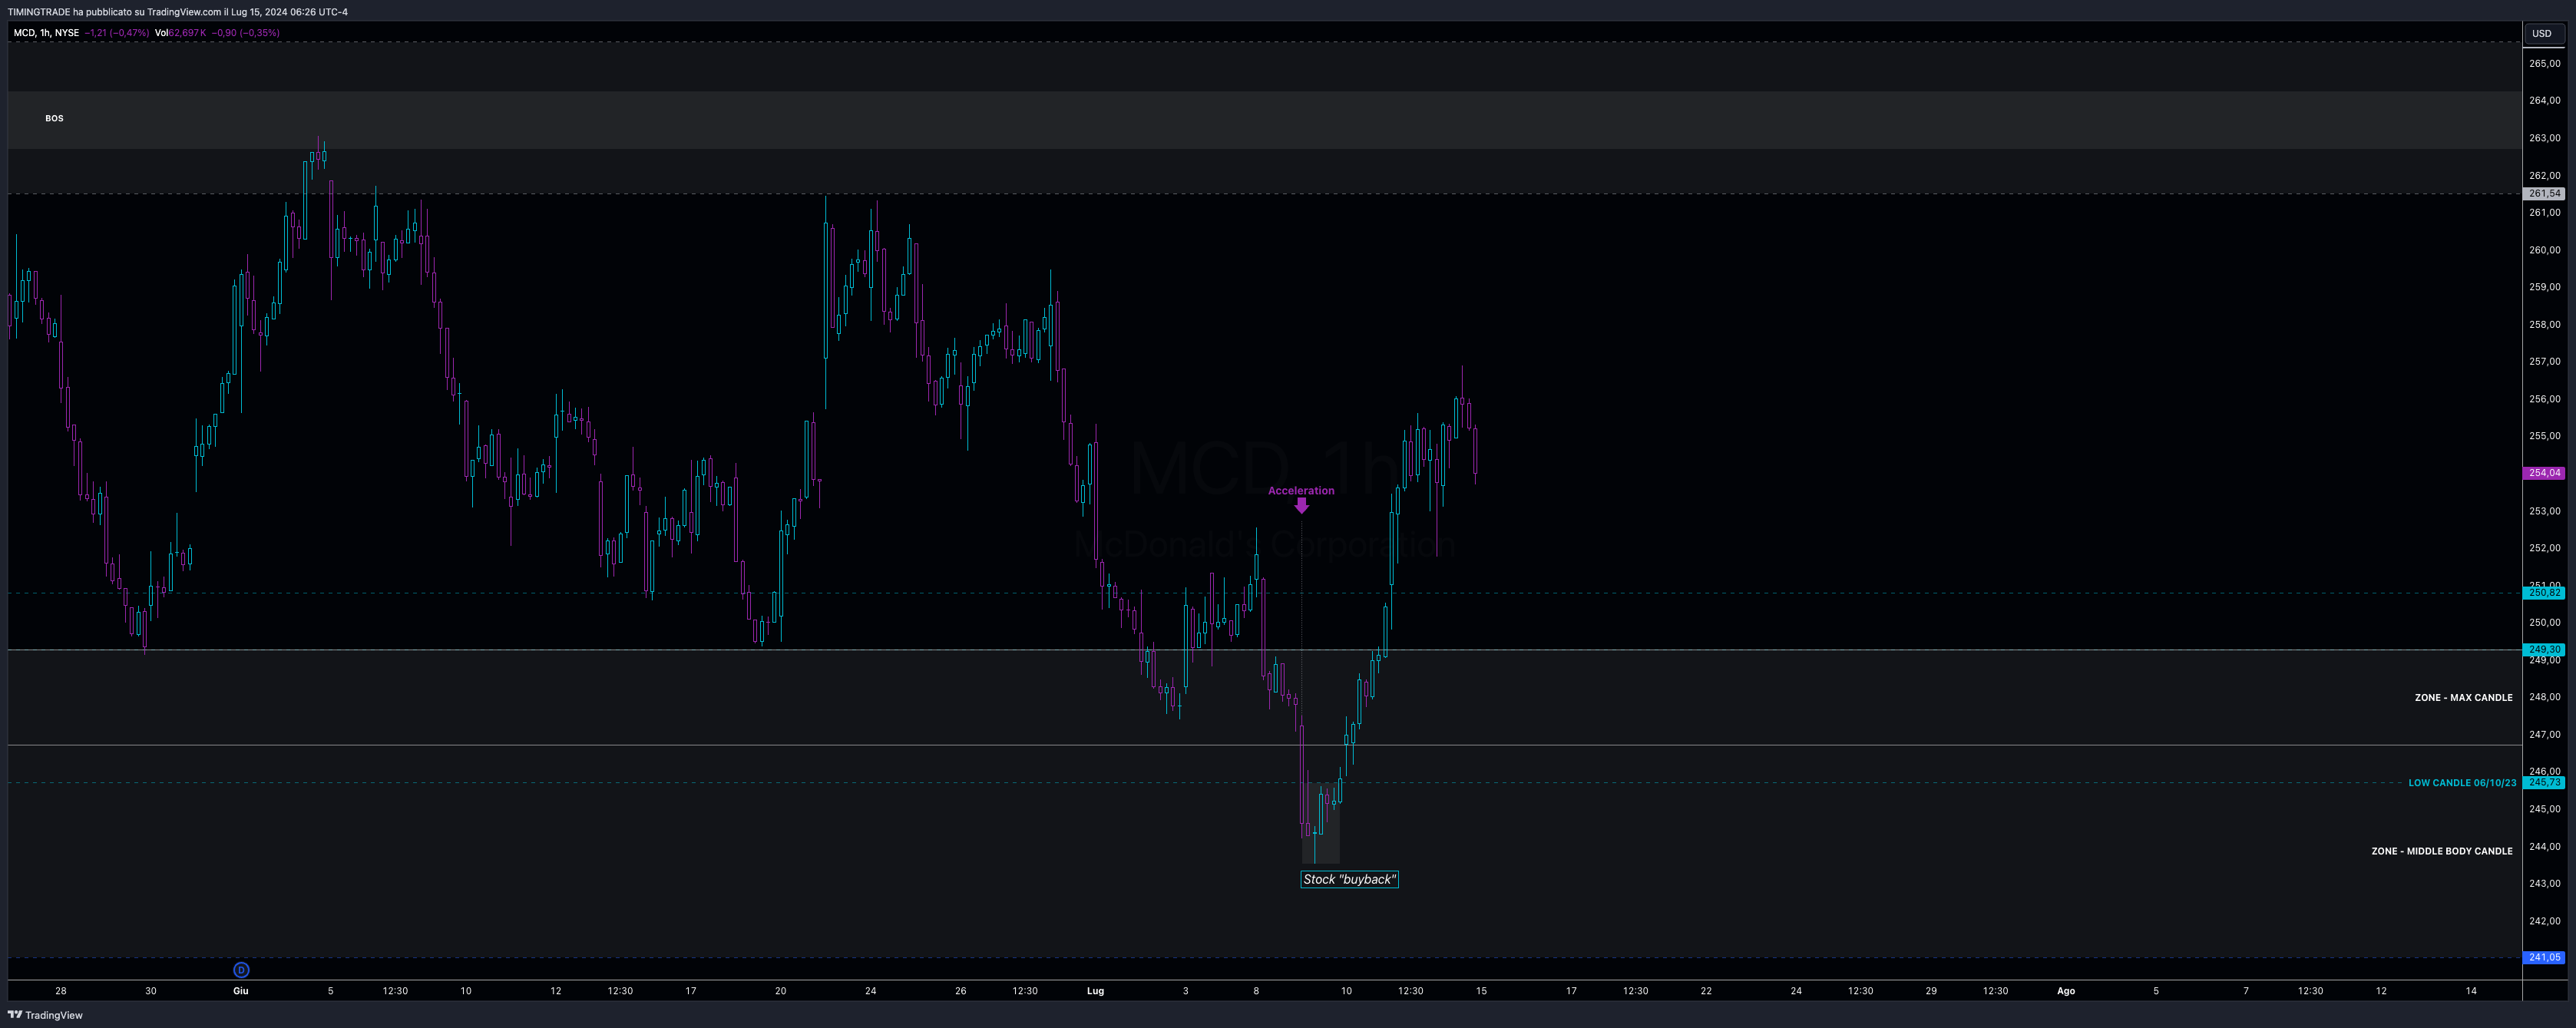The image size is (2576, 1028).
Task: Click the 'Lug' month label on time axis
Action: 1095,991
